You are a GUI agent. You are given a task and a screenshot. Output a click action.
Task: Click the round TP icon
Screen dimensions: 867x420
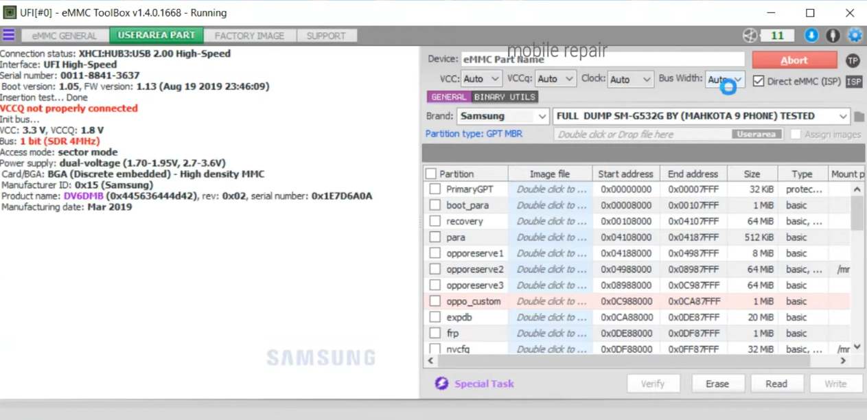point(853,60)
